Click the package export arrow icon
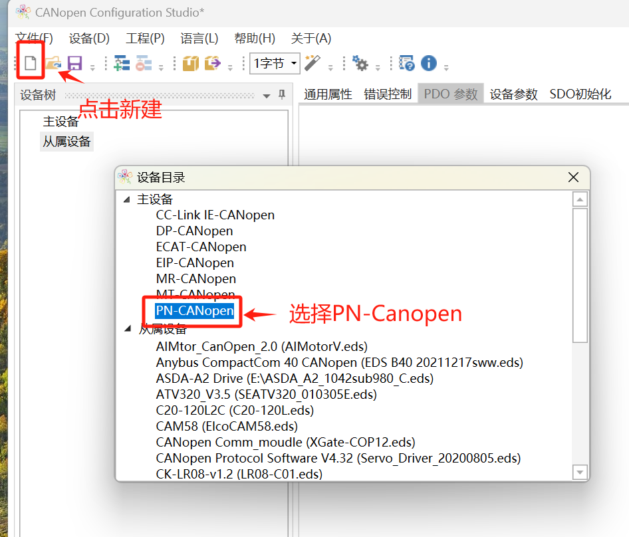Viewport: 629px width, 537px height. click(213, 63)
